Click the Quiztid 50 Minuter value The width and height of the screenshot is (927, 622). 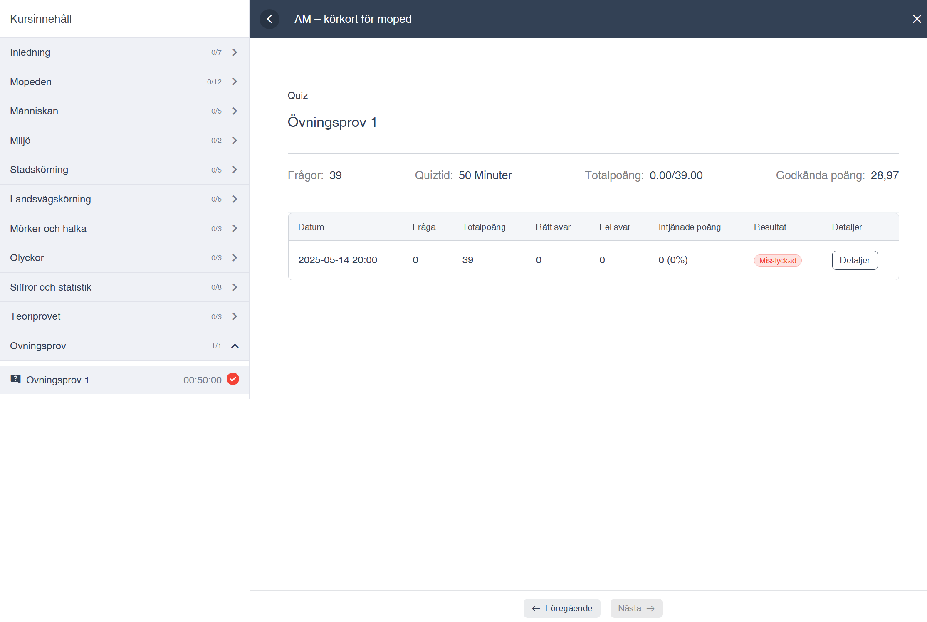(485, 175)
